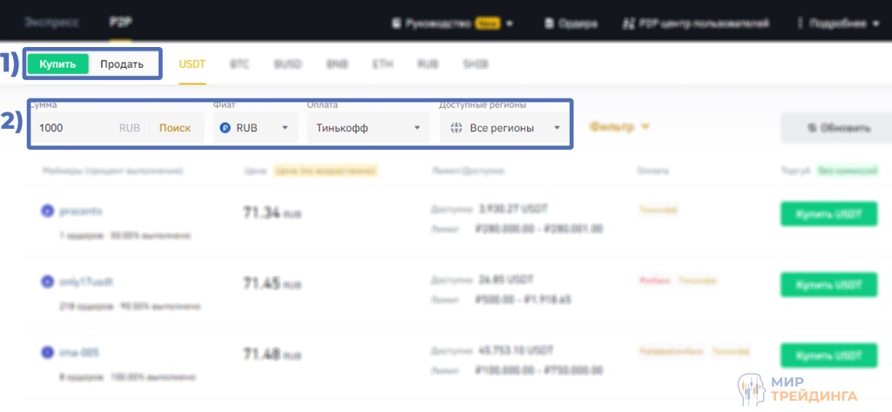
Task: Open the Ордера orders link
Action: [x=571, y=24]
